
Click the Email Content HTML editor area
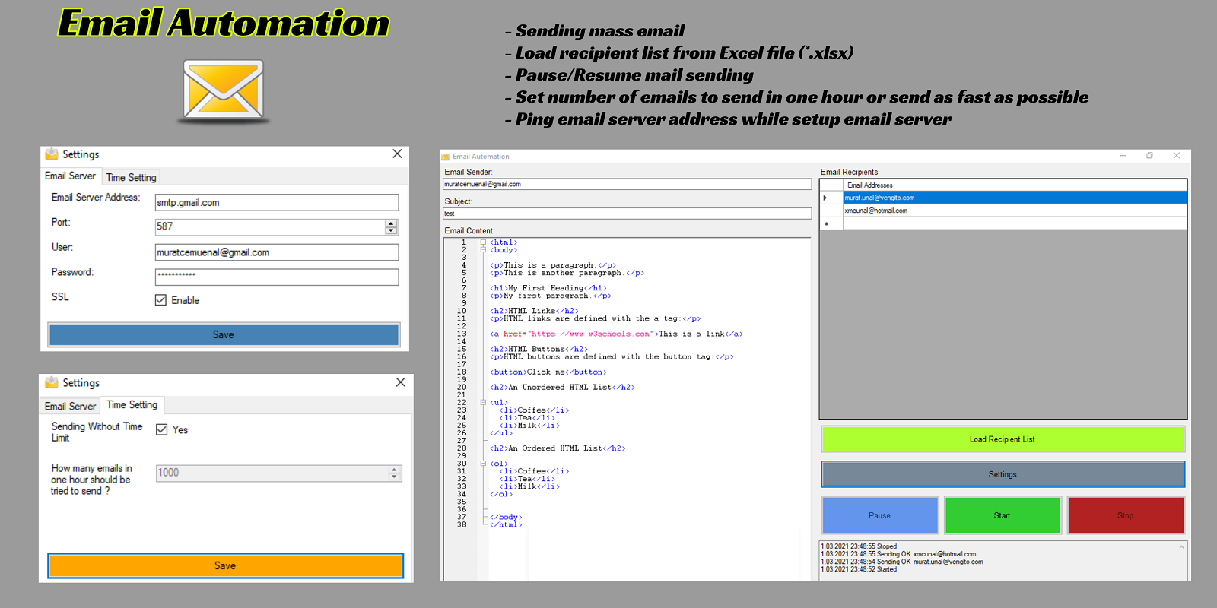pyautogui.click(x=628, y=409)
